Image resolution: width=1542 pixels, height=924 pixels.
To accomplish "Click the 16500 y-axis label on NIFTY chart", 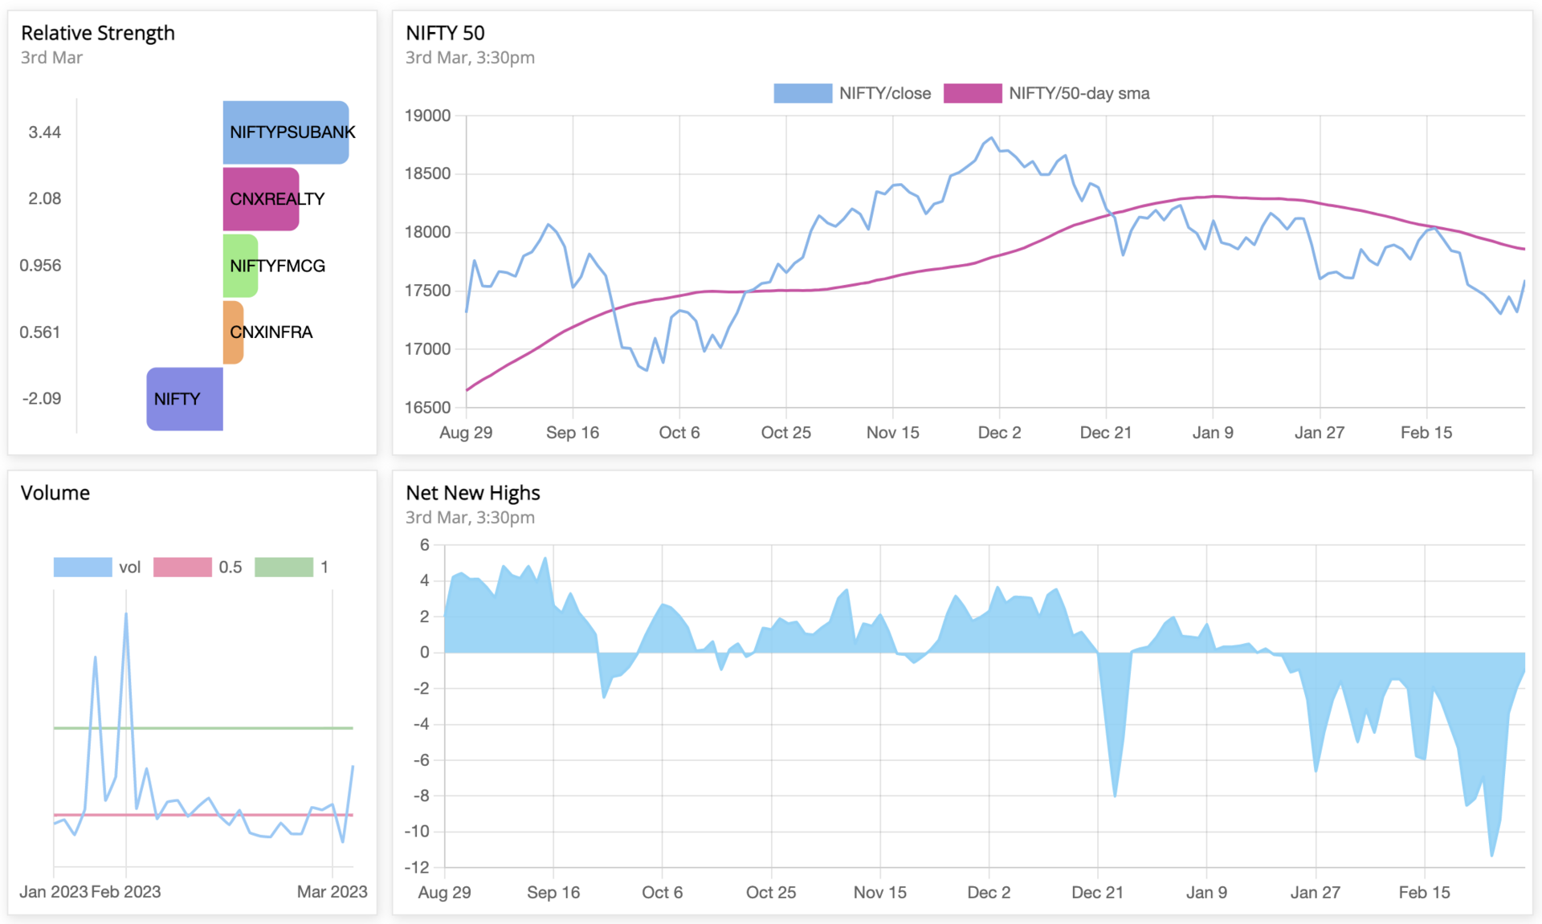I will coord(427,408).
